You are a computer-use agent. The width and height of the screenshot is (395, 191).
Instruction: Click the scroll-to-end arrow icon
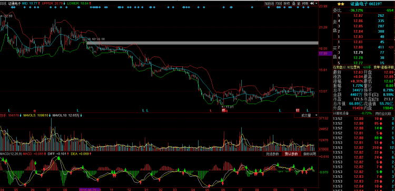tap(312, 4)
